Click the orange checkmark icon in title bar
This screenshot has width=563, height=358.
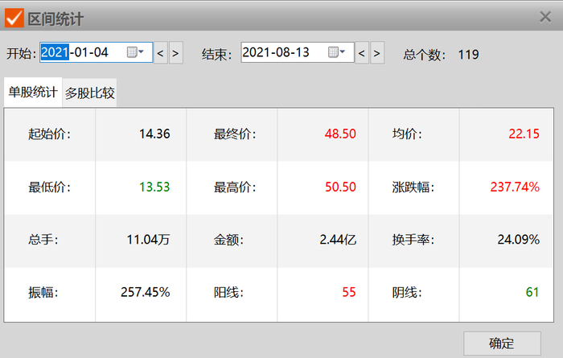click(x=14, y=18)
